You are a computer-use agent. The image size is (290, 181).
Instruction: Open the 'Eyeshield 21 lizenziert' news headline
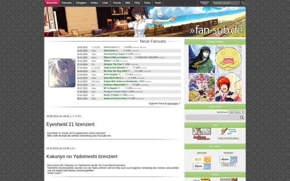pos(70,125)
